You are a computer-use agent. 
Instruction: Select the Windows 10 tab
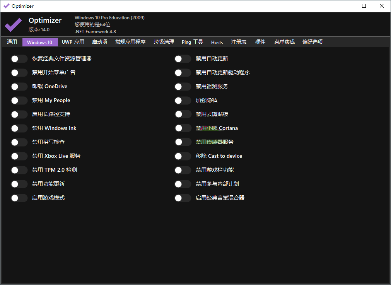pos(40,42)
